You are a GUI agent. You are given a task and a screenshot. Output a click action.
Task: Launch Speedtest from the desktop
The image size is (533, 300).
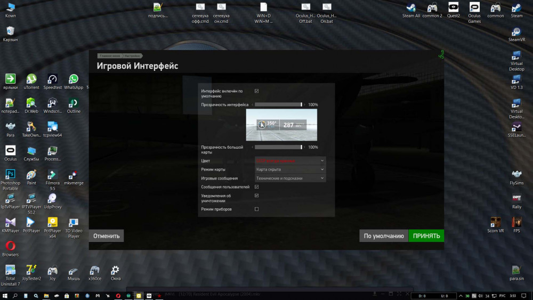pyautogui.click(x=52, y=82)
